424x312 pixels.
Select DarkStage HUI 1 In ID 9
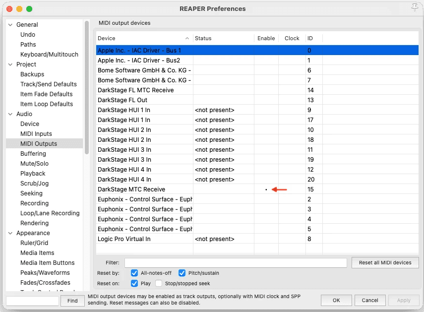coord(257,110)
